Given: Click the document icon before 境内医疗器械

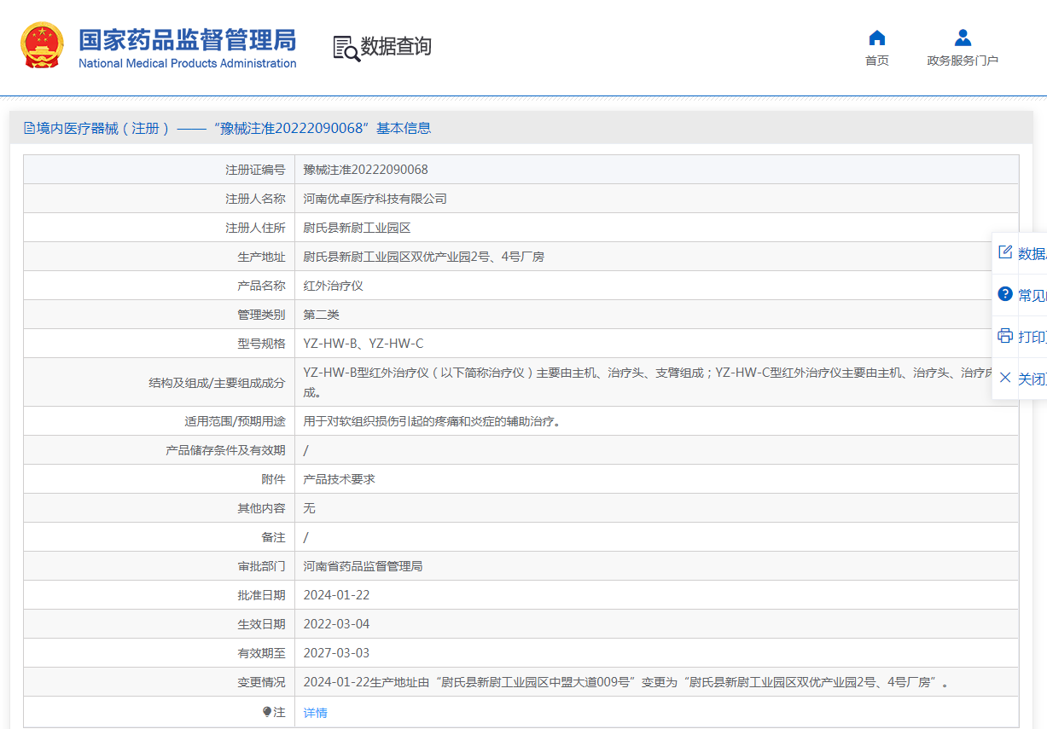Looking at the screenshot, I should pyautogui.click(x=30, y=128).
